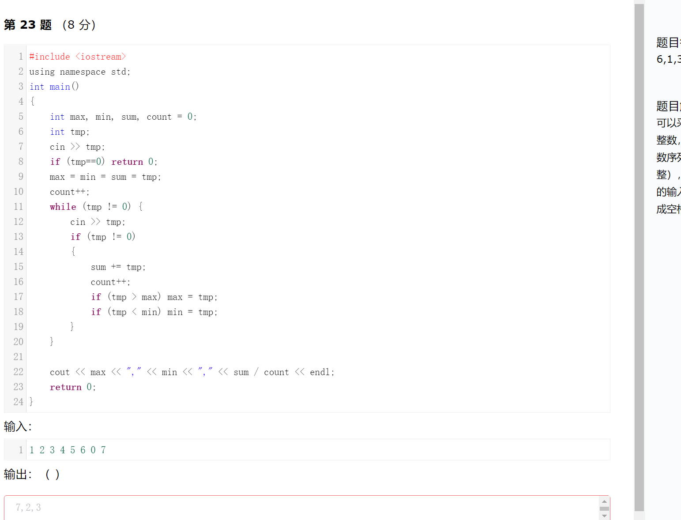Click line number 24 in the code gutter
The height and width of the screenshot is (520, 681).
[18, 402]
